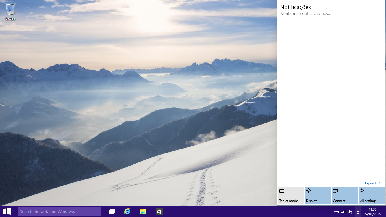The width and height of the screenshot is (386, 217).
Task: Open File Explorer from the taskbar
Action: pyautogui.click(x=143, y=211)
